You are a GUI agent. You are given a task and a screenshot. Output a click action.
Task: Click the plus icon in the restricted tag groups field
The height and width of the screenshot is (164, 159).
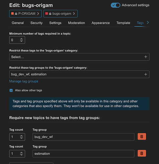146,74
